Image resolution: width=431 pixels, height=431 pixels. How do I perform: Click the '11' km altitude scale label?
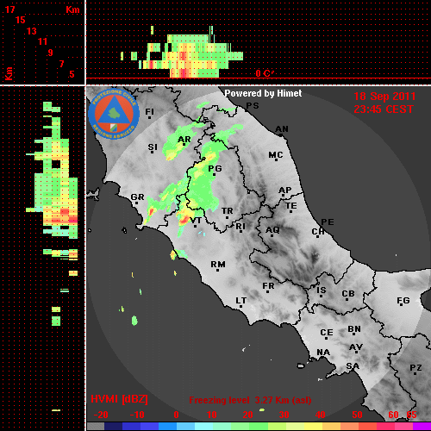(42, 41)
